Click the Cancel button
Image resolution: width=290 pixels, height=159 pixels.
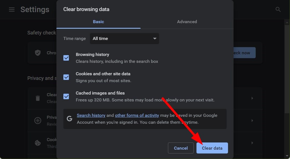pos(181,148)
